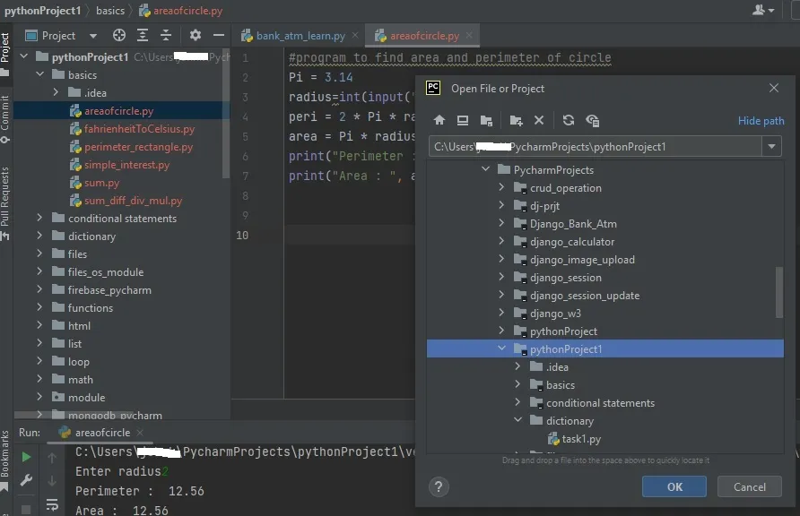Image resolution: width=800 pixels, height=516 pixels.
Task: Open user account icon at top right
Action: point(763,10)
